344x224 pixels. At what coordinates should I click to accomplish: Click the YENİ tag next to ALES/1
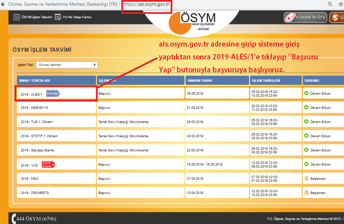(54, 94)
